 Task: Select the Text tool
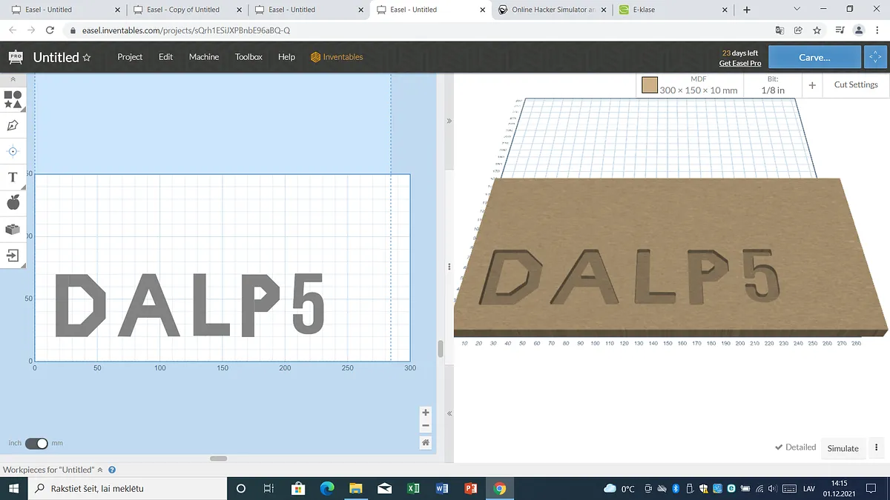(13, 178)
